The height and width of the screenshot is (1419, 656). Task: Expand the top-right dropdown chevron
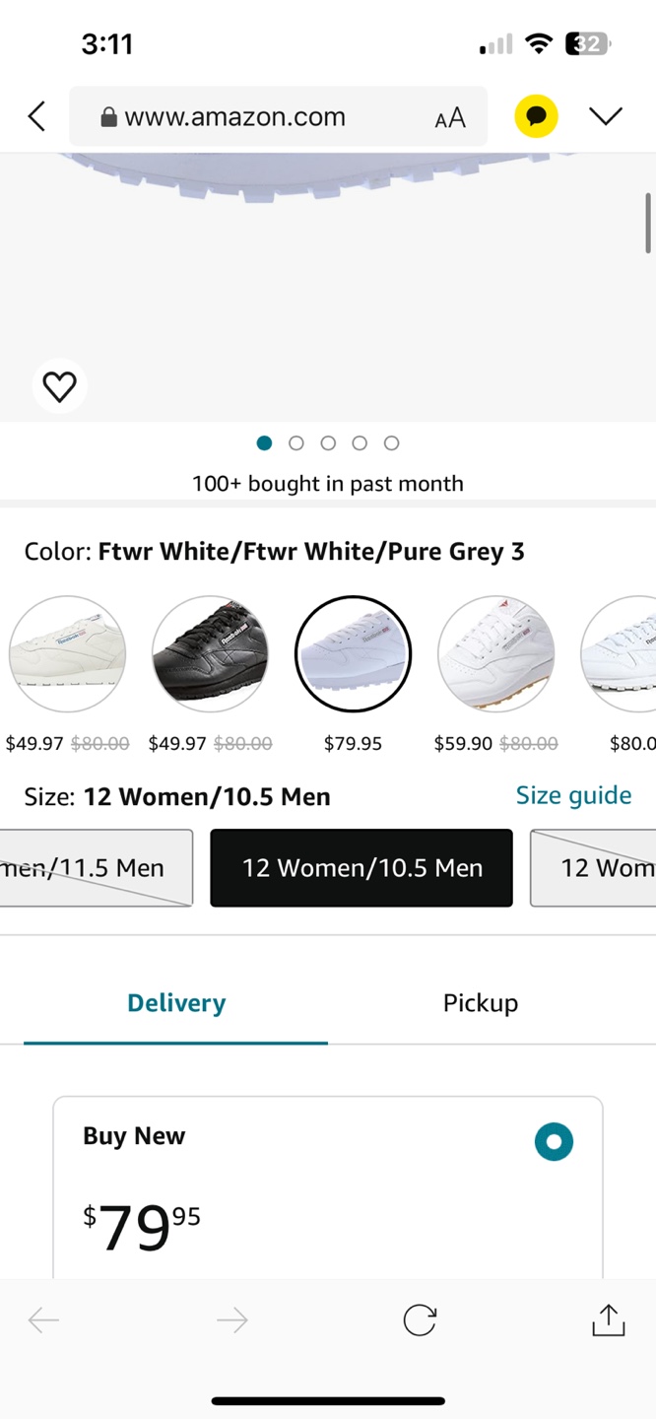click(605, 116)
